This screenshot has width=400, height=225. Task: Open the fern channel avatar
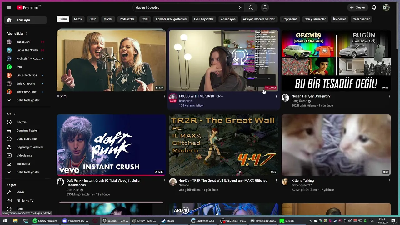(x=9, y=67)
